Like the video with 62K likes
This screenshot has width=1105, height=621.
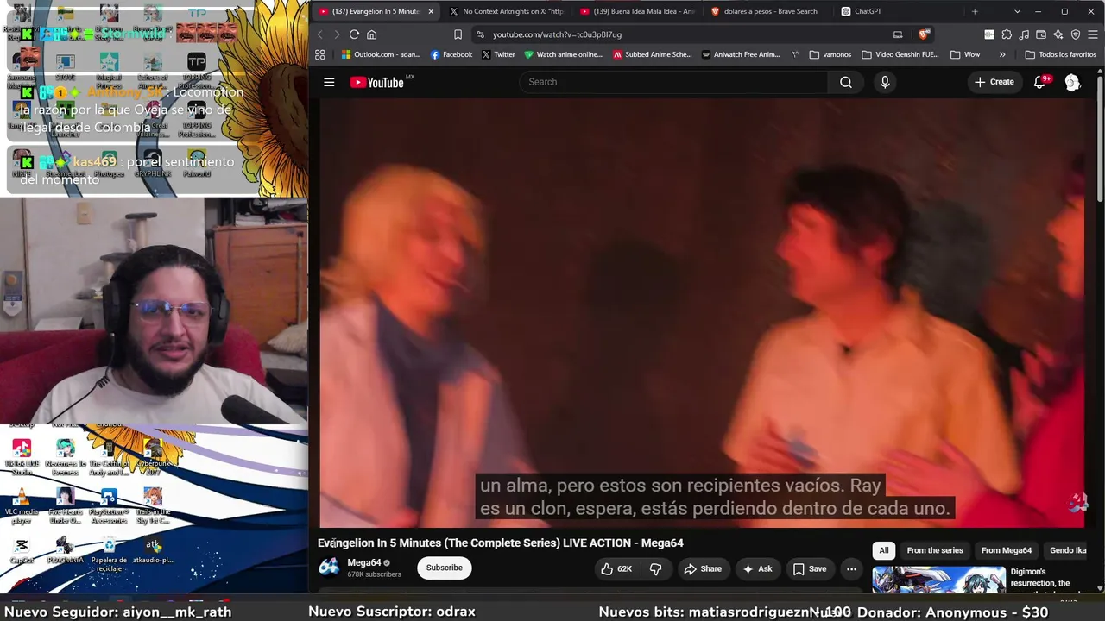tap(616, 568)
